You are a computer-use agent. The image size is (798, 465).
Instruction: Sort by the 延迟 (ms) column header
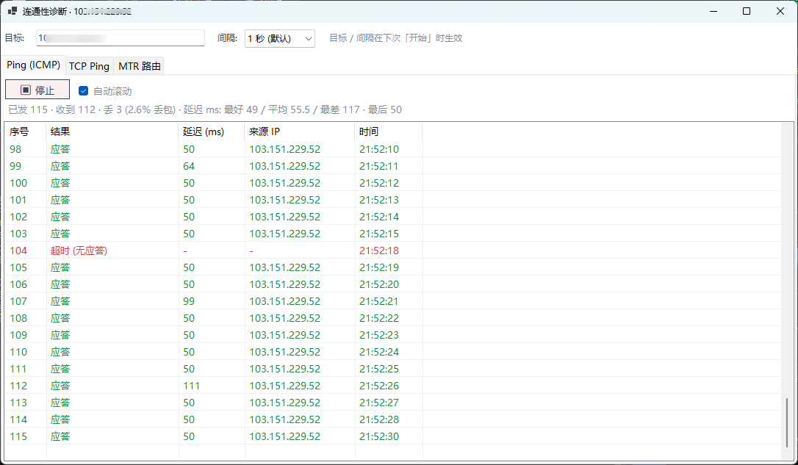pyautogui.click(x=211, y=131)
